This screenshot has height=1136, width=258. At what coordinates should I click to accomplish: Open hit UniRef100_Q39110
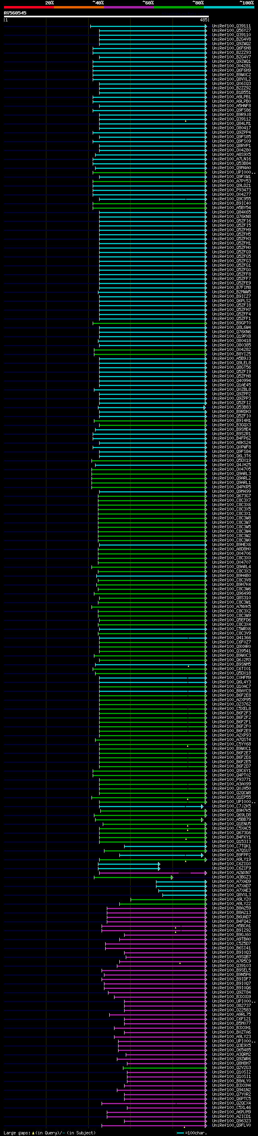231,35
